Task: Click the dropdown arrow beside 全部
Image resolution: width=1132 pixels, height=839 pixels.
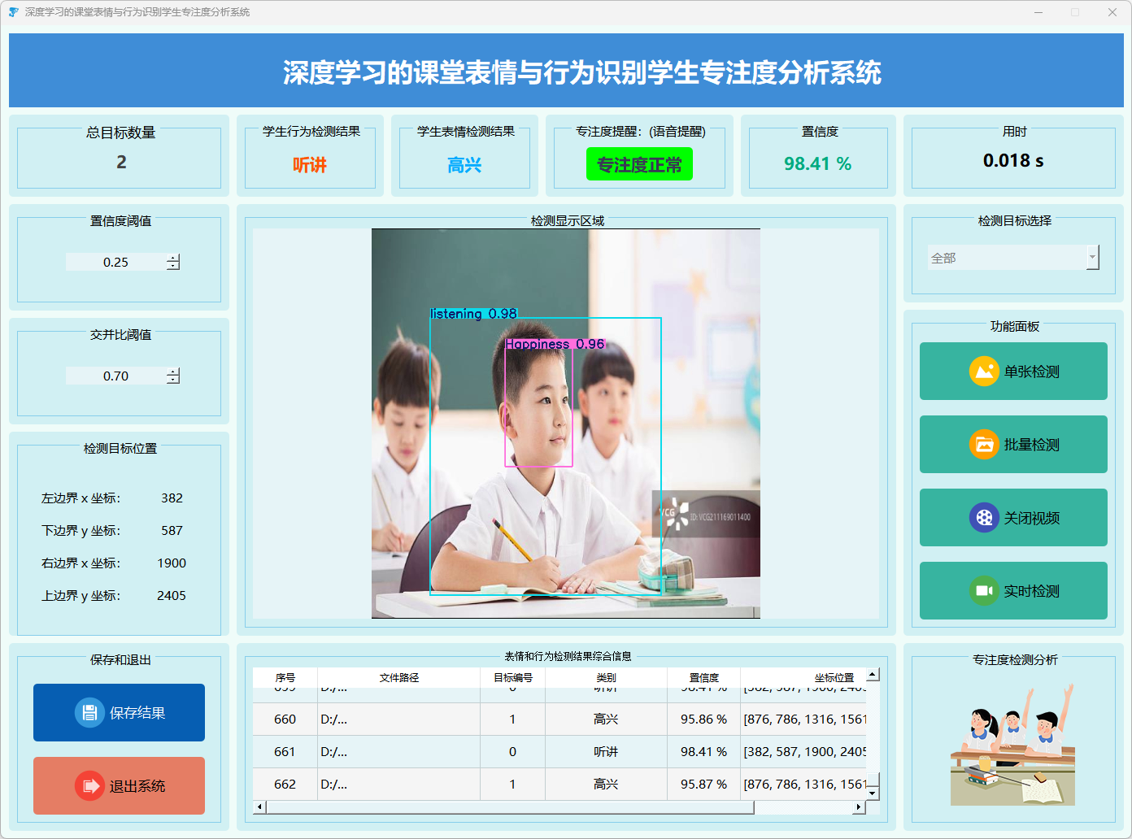Action: [1092, 258]
